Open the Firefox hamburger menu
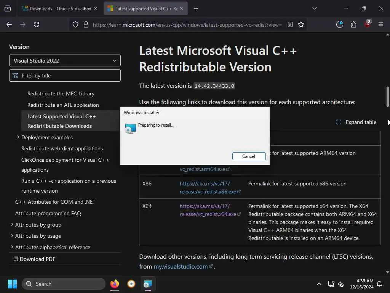This screenshot has height=293, width=390. pos(381,24)
